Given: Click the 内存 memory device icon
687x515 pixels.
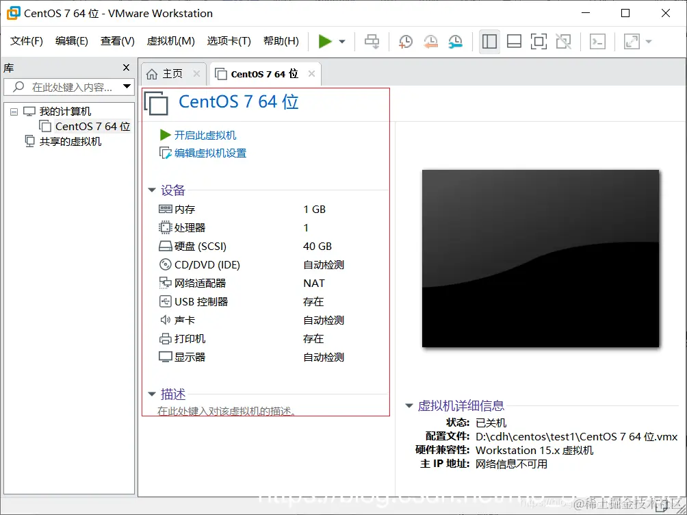Looking at the screenshot, I should pos(165,210).
